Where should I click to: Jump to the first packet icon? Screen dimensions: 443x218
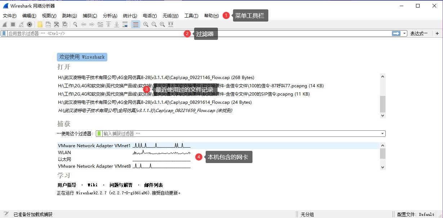click(108, 24)
